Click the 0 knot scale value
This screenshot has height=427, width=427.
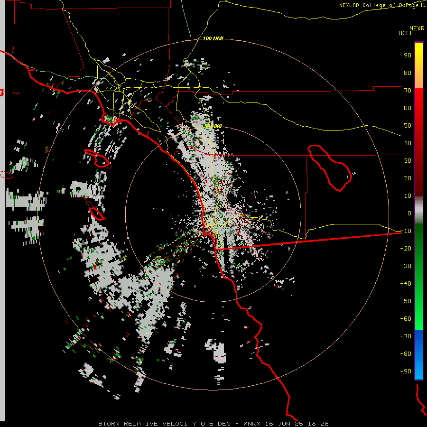coord(409,213)
